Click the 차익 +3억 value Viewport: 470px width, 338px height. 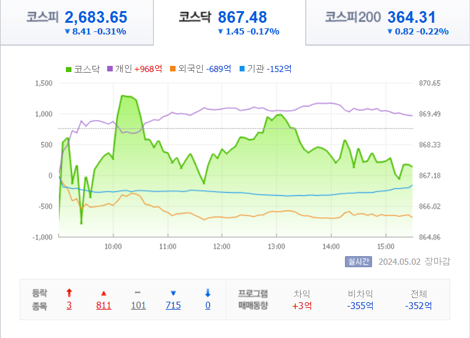[x=302, y=305]
